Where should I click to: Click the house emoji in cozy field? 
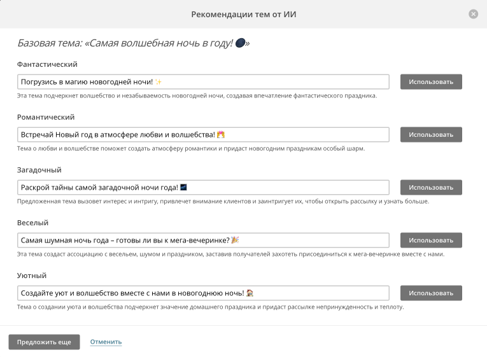point(250,293)
